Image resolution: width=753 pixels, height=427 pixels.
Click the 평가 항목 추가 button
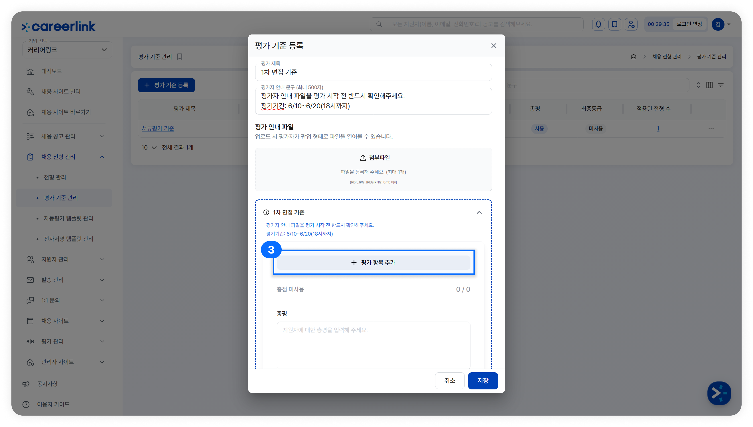[373, 262]
